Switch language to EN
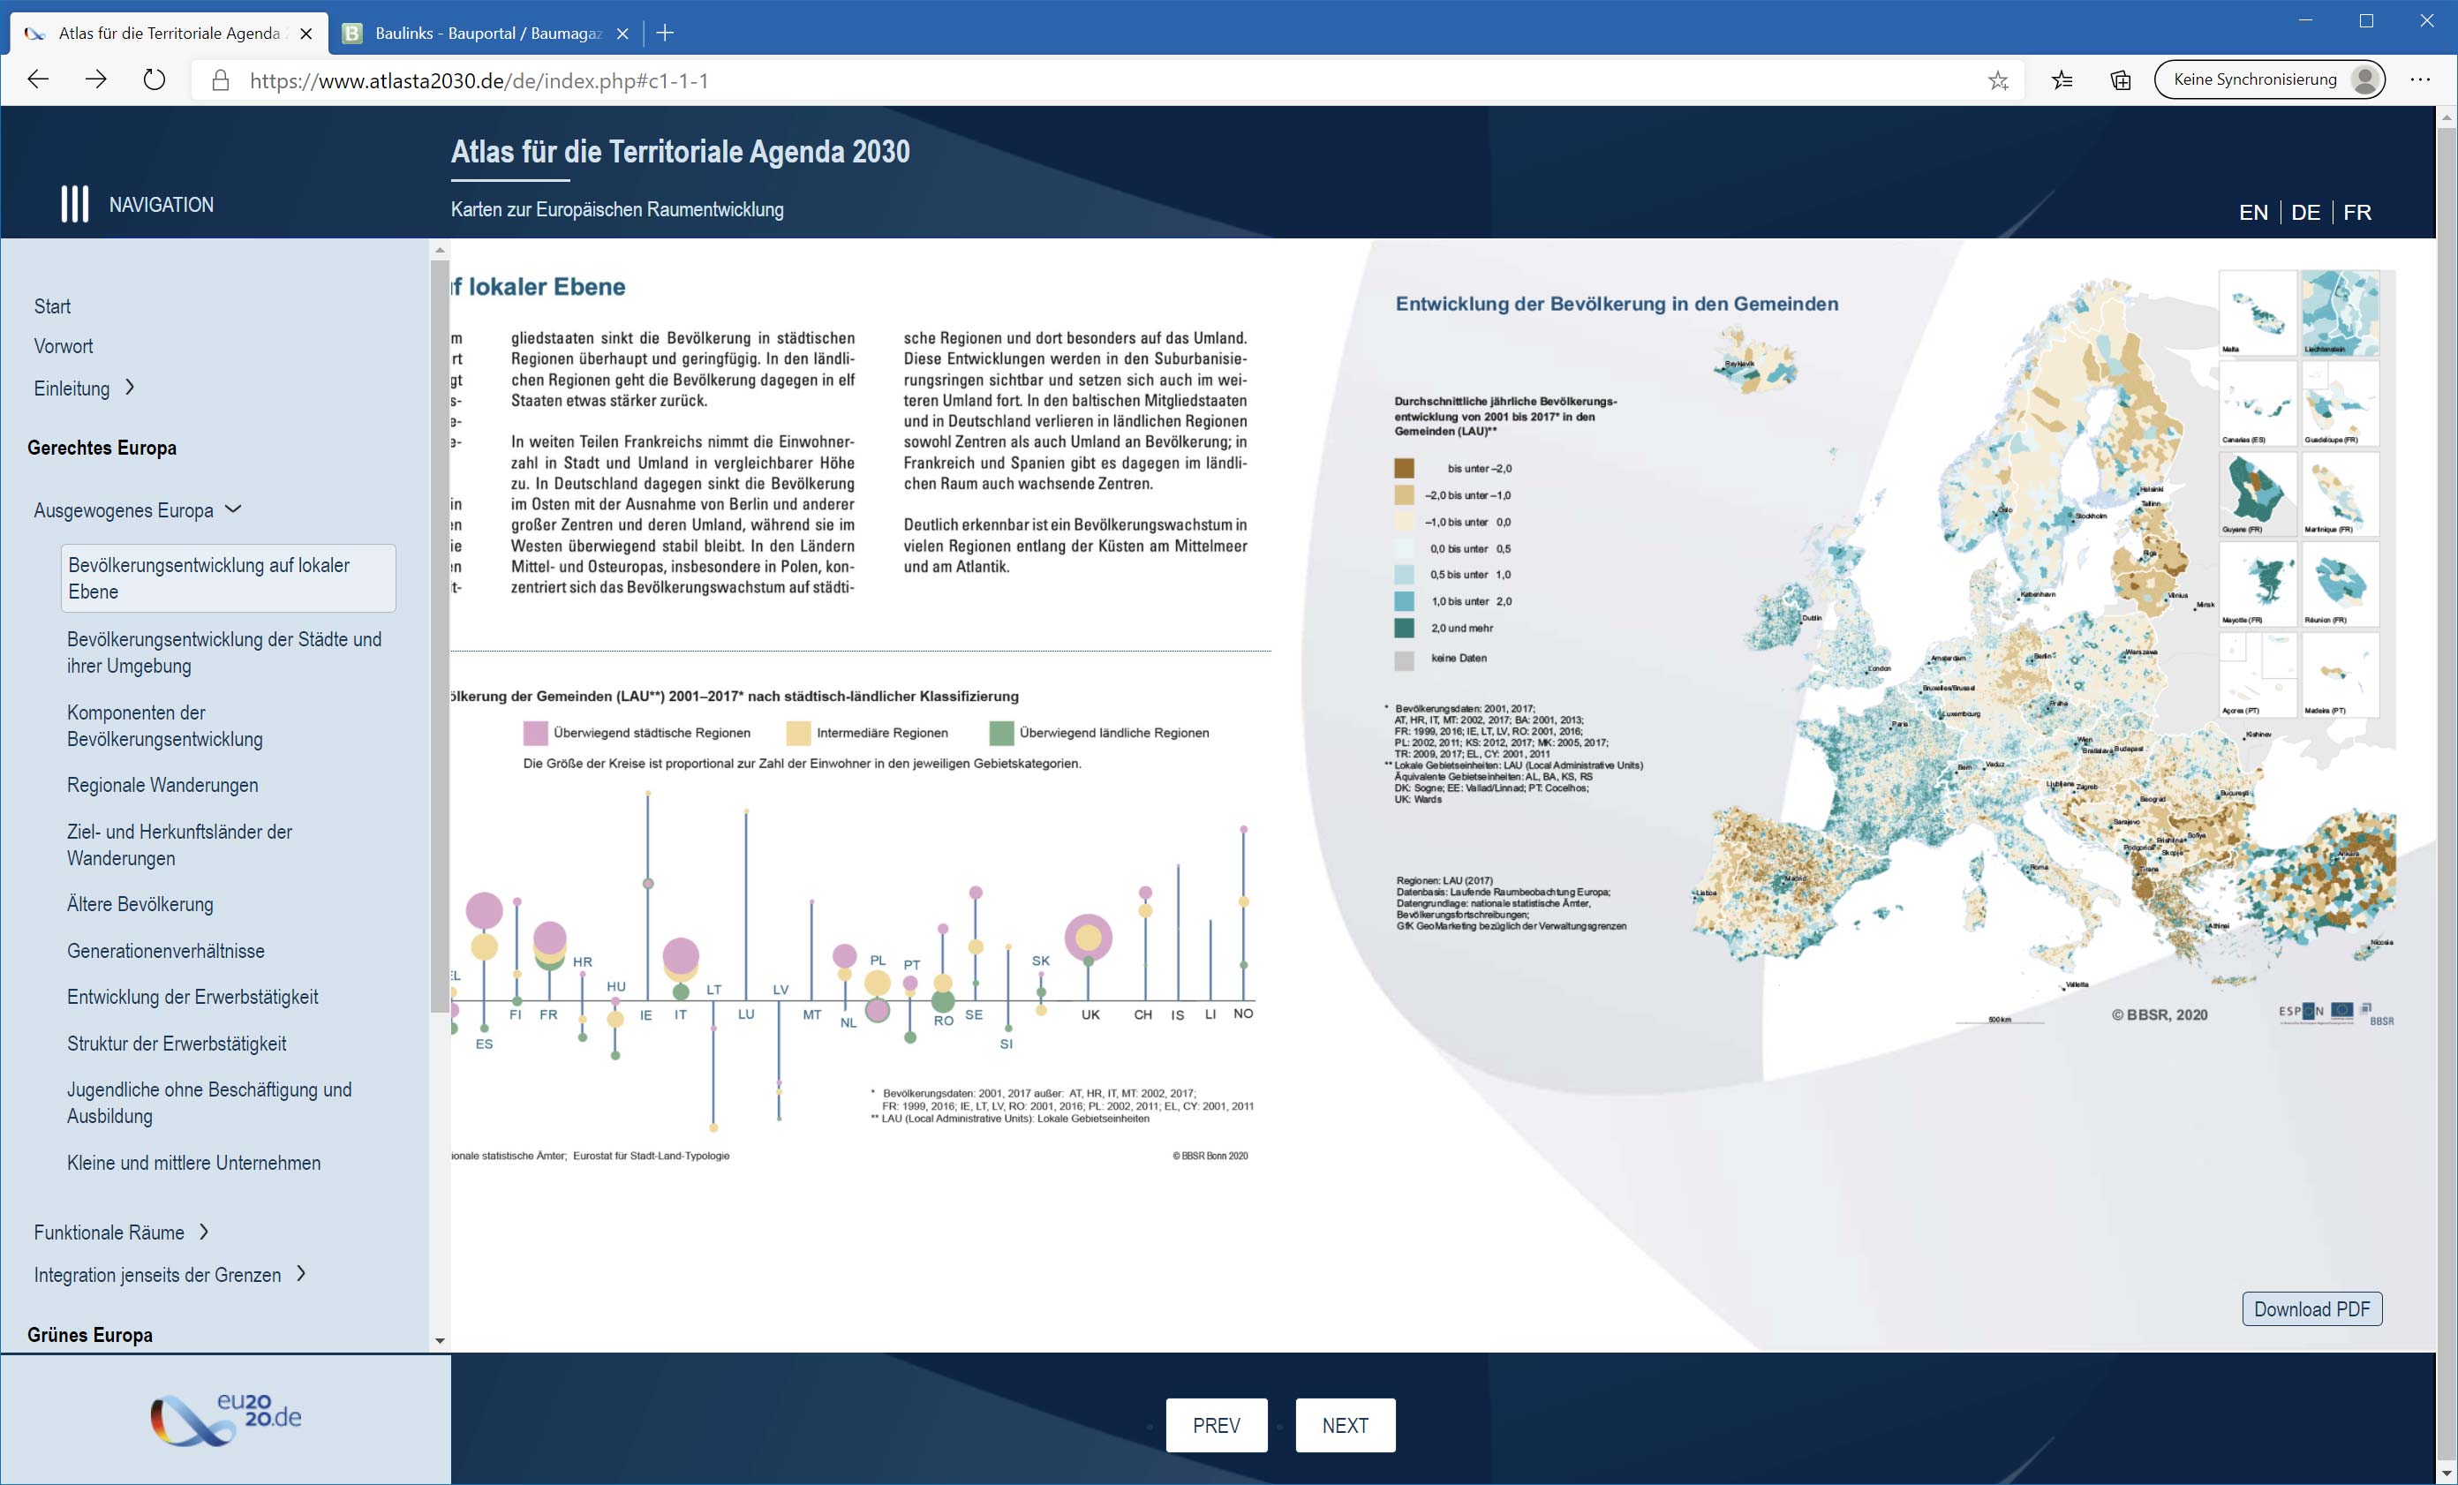Viewport: 2458px width, 1485px height. (x=2252, y=213)
